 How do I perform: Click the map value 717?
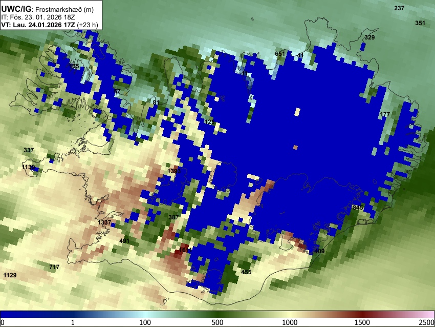54,267
